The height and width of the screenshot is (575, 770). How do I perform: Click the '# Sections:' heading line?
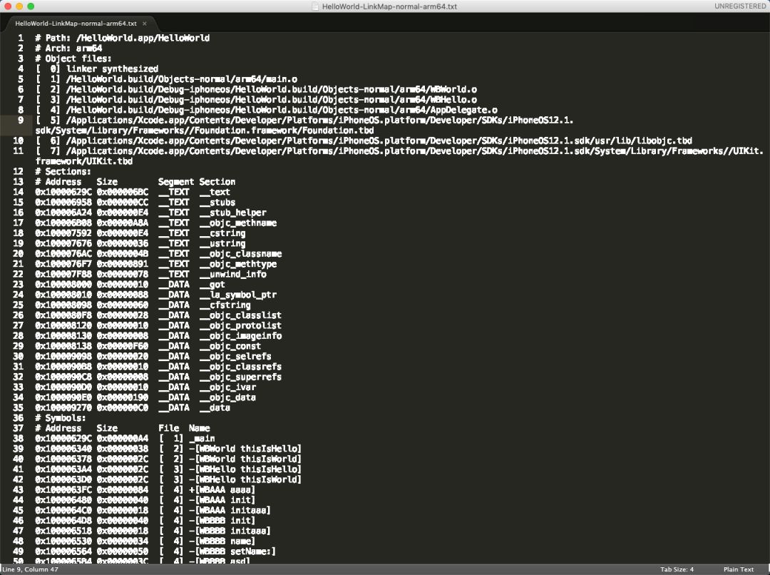point(63,172)
